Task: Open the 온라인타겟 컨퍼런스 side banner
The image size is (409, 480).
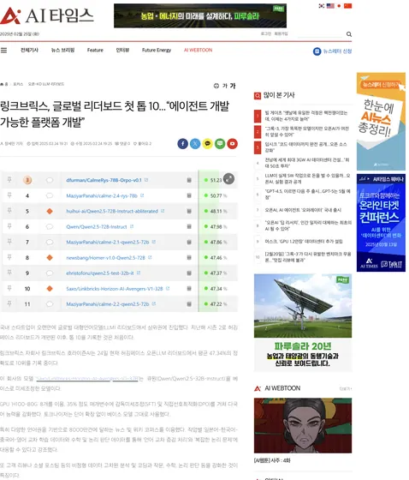Action: 381,223
